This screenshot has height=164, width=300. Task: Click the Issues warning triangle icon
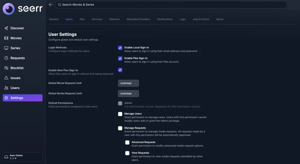point(6,78)
